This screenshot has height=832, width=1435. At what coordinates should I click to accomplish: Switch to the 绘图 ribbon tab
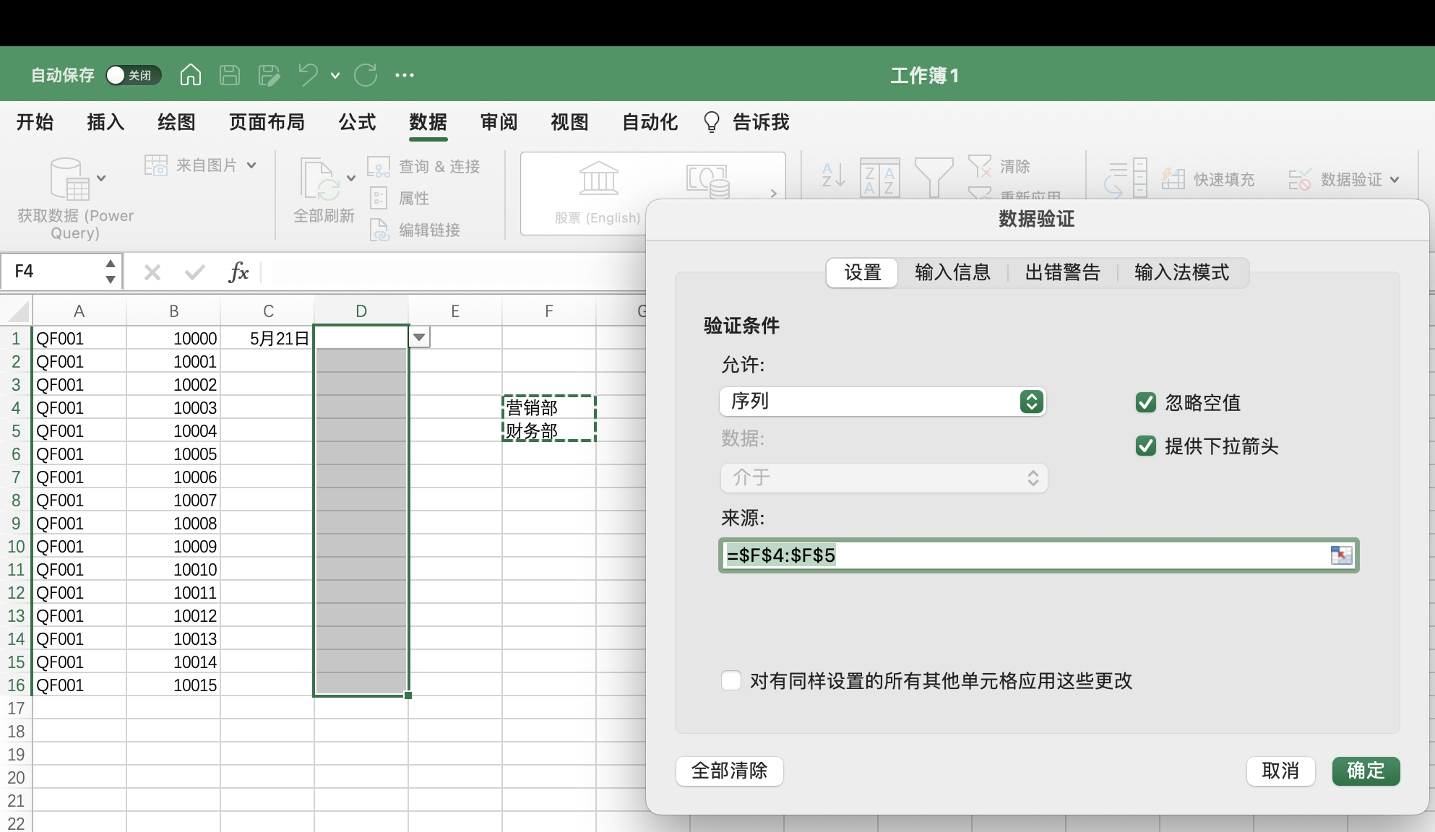click(x=176, y=122)
